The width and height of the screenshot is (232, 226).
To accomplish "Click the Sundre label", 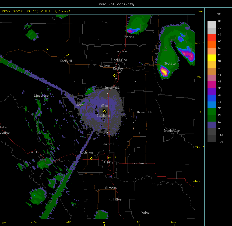I will (x=79, y=105).
